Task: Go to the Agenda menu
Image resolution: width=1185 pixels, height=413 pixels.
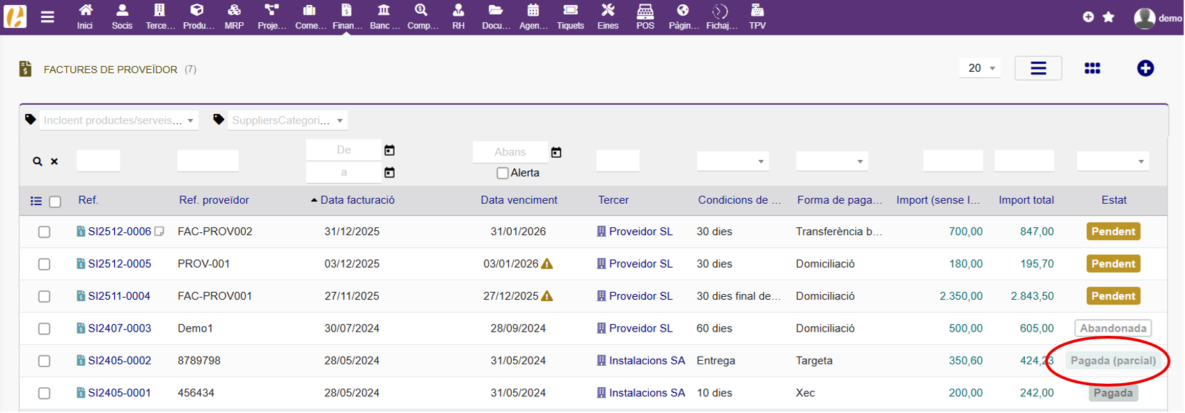Action: 533,17
